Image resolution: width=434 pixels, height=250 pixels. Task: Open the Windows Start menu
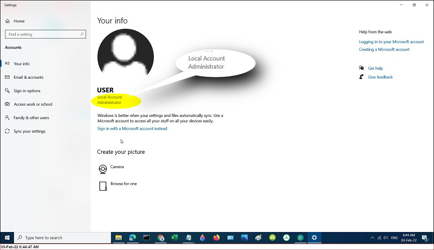(7, 237)
